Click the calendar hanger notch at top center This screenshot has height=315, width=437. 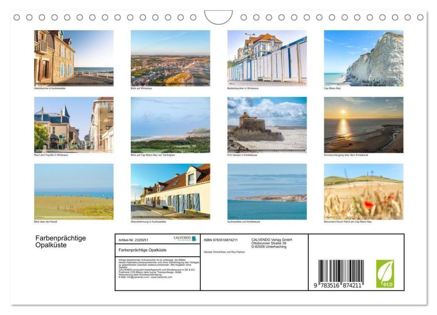click(218, 17)
